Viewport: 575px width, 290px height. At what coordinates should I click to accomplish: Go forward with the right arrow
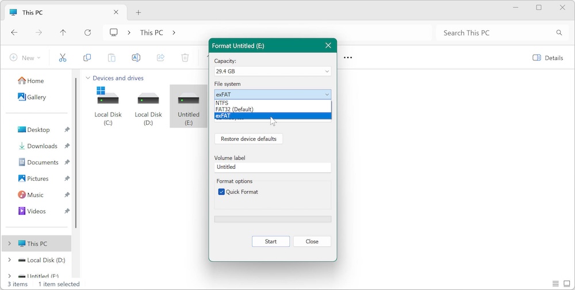(39, 33)
